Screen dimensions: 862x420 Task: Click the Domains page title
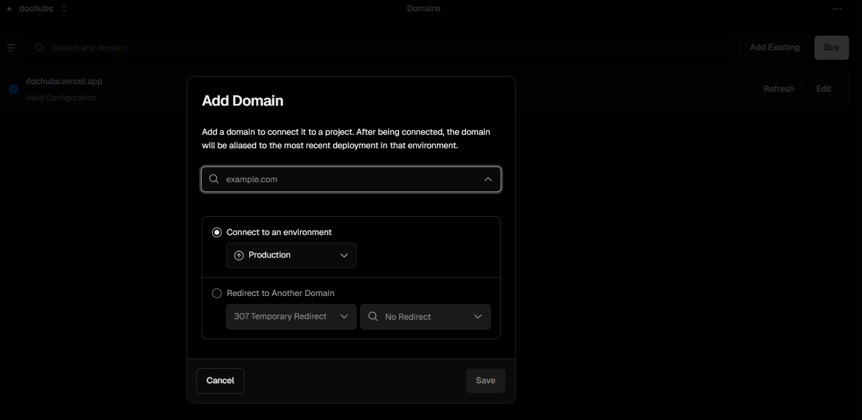pos(424,9)
